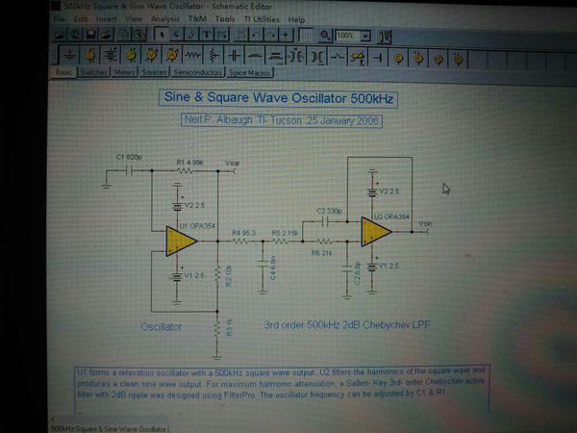Place an Inductor component
The height and width of the screenshot is (433, 577).
[x=255, y=57]
